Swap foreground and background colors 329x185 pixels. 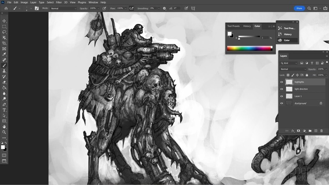(x=6, y=143)
